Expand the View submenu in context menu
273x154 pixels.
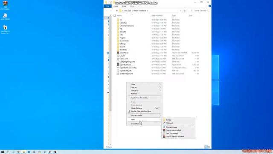coord(144,84)
